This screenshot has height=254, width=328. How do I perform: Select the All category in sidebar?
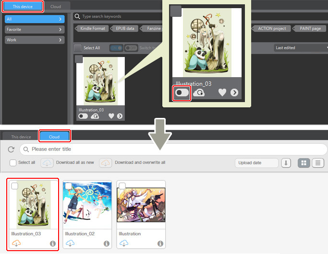[35, 19]
